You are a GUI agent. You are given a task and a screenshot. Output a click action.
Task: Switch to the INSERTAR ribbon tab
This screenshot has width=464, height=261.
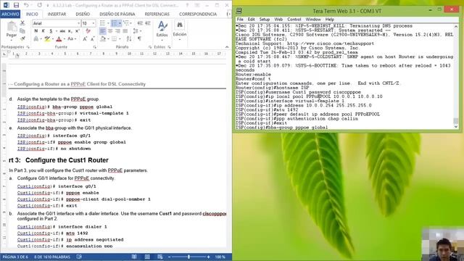[57, 14]
